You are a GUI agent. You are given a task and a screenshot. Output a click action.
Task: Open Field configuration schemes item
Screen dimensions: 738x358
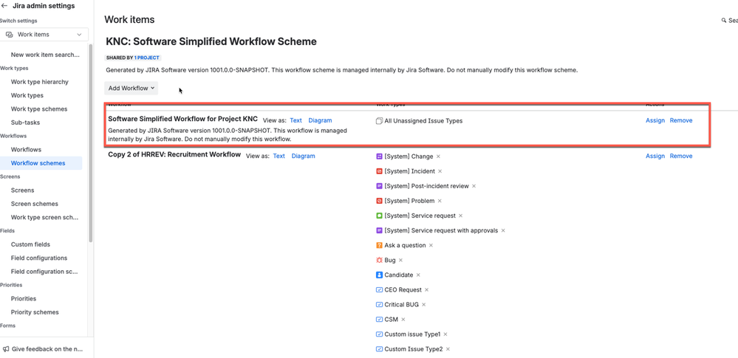pos(45,272)
